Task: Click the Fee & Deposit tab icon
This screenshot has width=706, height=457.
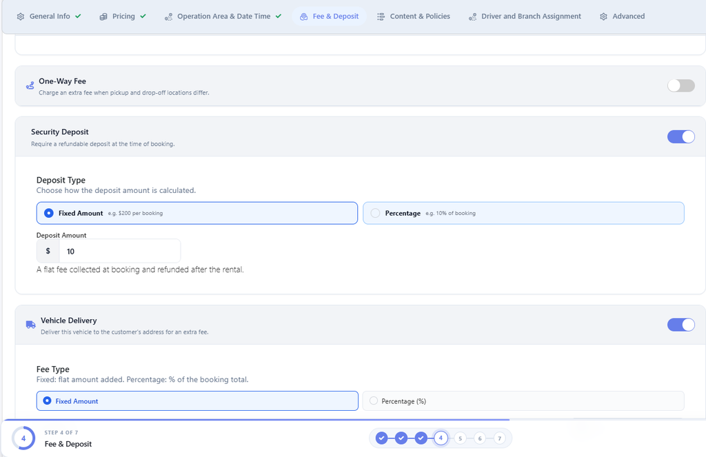Action: tap(304, 17)
